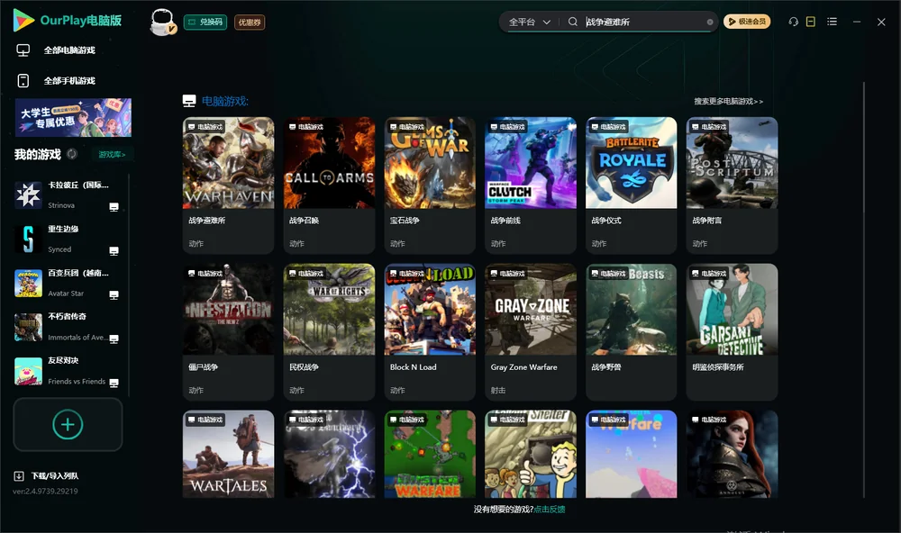Click the search magnifier icon
The width and height of the screenshot is (901, 533).
click(x=572, y=22)
